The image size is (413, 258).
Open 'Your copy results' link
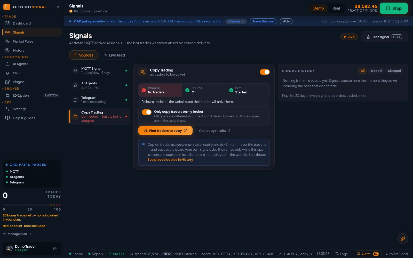tap(215, 131)
